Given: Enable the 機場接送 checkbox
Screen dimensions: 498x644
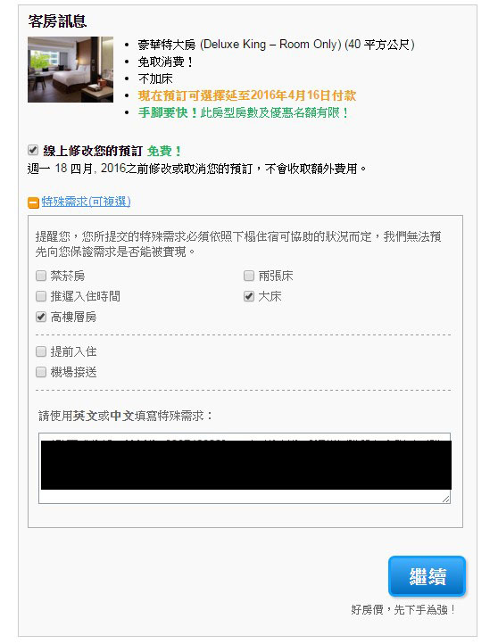Looking at the screenshot, I should [x=41, y=372].
